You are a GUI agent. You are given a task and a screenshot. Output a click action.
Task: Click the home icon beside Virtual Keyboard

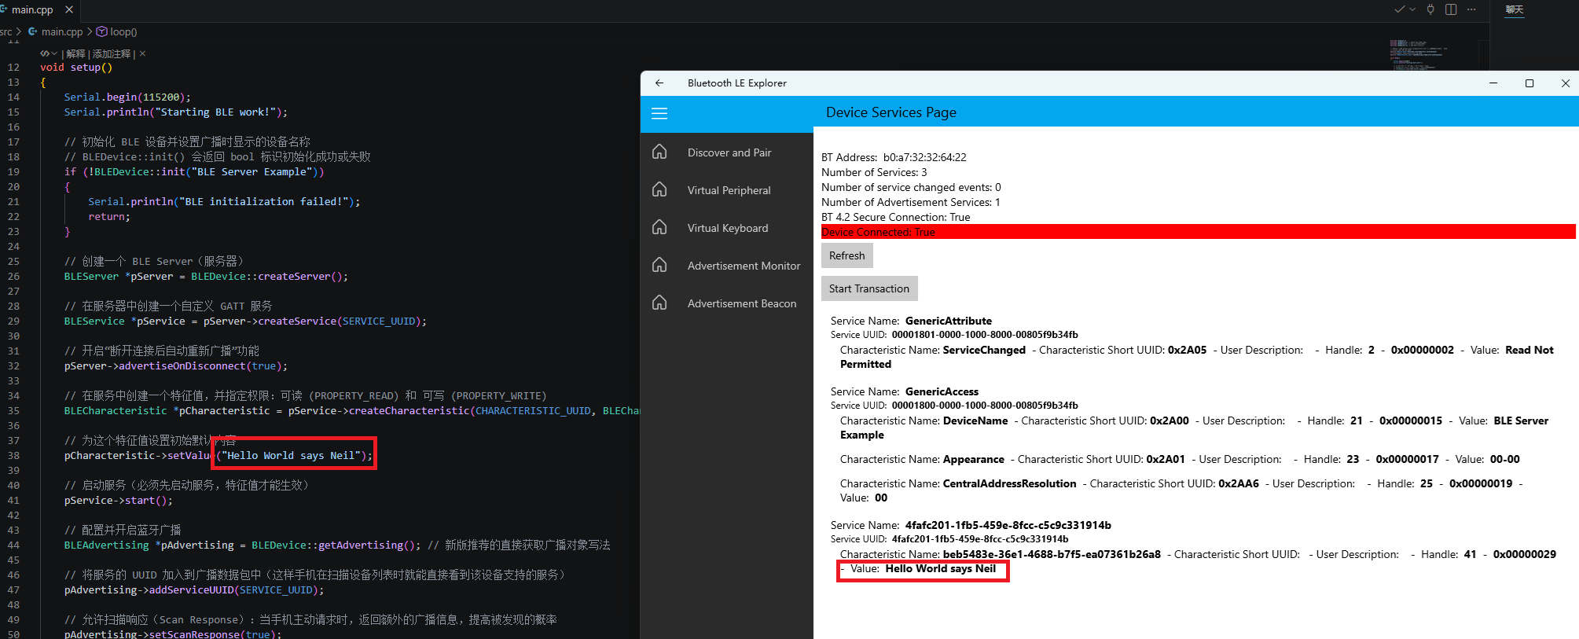[x=659, y=227]
